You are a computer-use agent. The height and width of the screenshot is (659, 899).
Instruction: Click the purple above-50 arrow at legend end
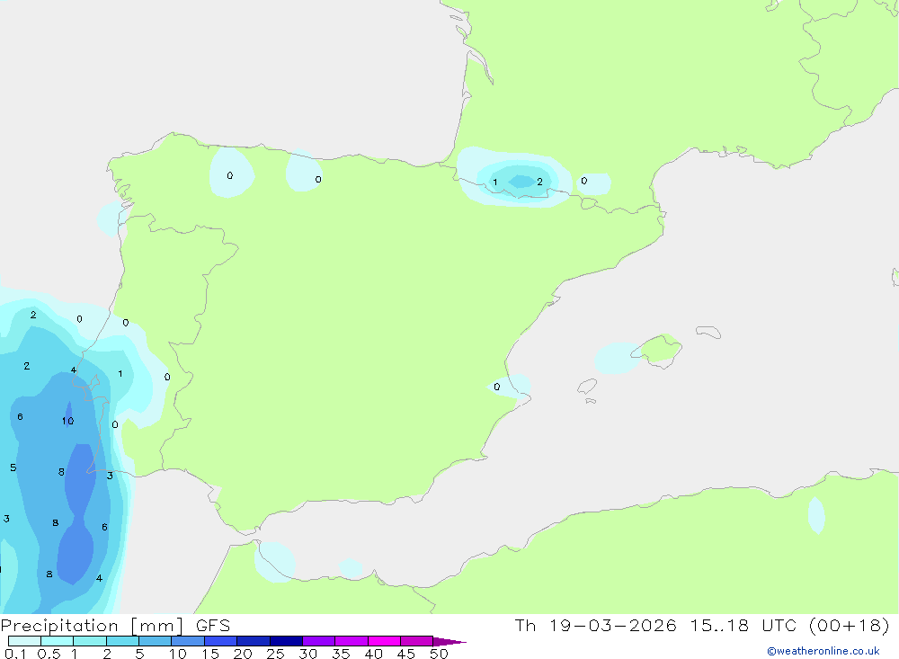click(x=449, y=641)
